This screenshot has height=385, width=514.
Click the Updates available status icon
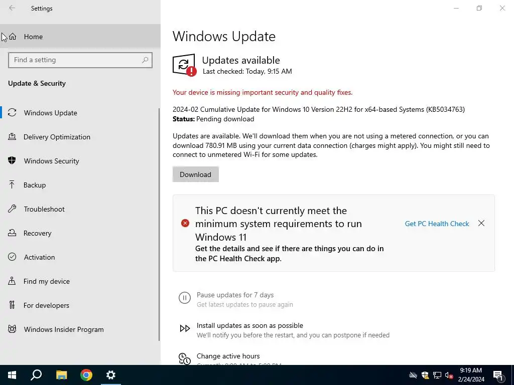click(184, 65)
